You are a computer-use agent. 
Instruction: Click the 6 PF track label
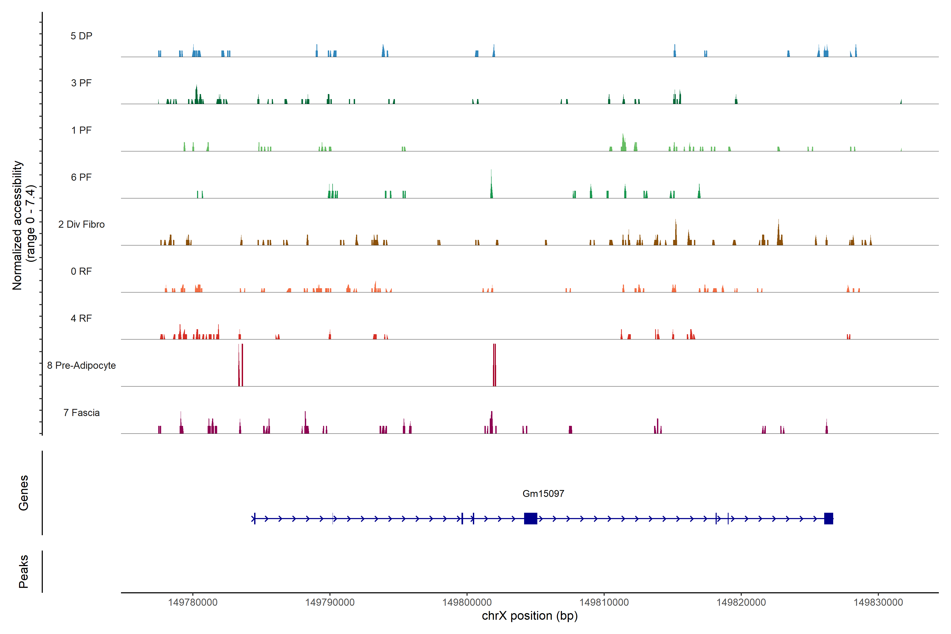81,177
